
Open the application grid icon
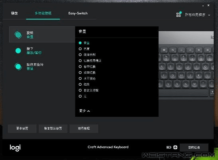point(178,15)
